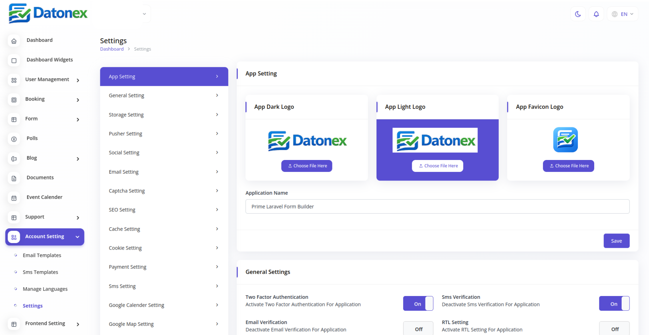Click the Event Calender icon
This screenshot has width=649, height=335.
click(14, 198)
